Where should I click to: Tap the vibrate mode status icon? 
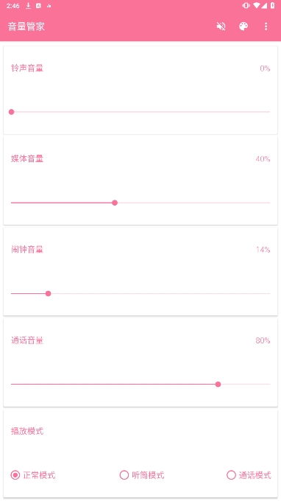click(x=246, y=5)
